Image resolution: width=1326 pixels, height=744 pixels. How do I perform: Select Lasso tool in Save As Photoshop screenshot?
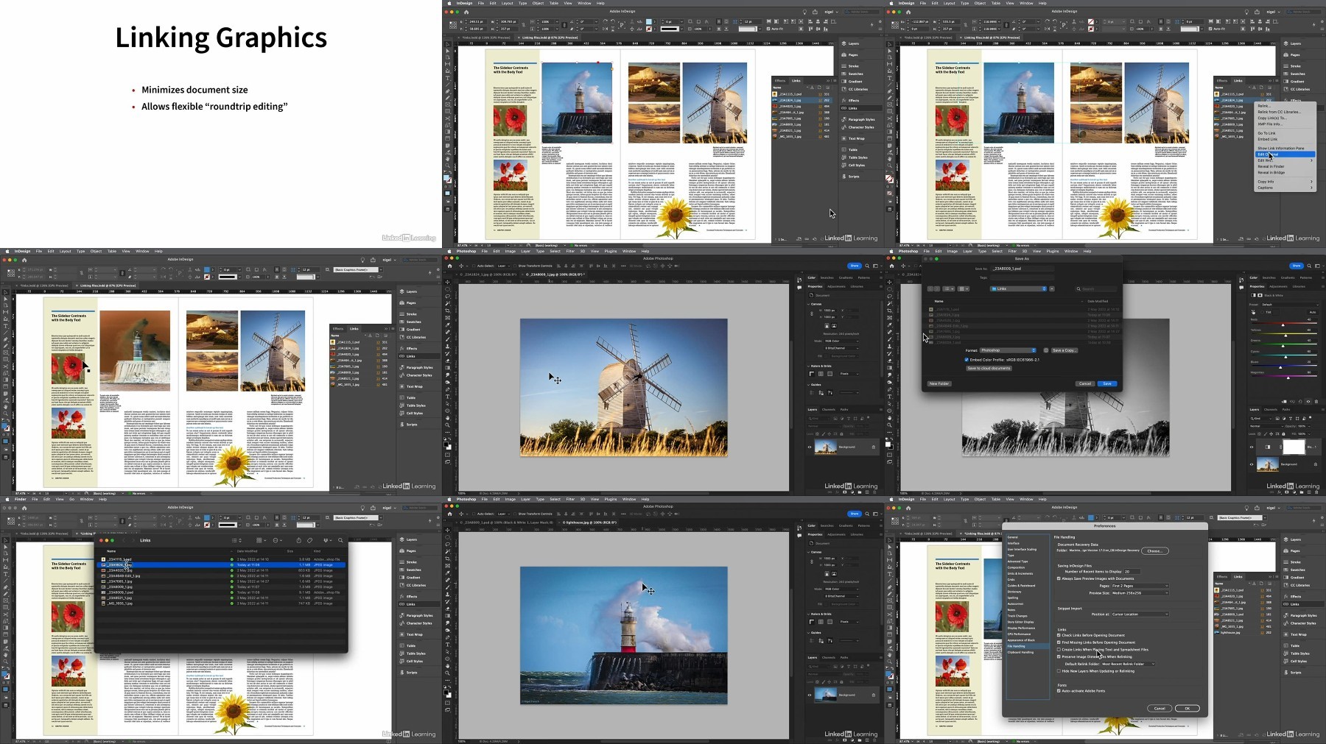point(889,297)
